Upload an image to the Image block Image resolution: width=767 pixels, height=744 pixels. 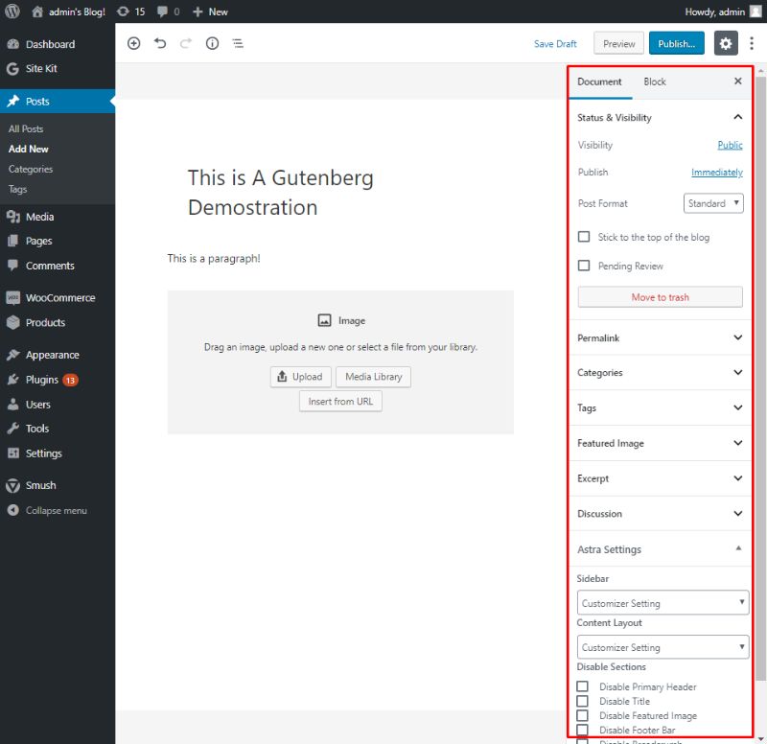(300, 377)
